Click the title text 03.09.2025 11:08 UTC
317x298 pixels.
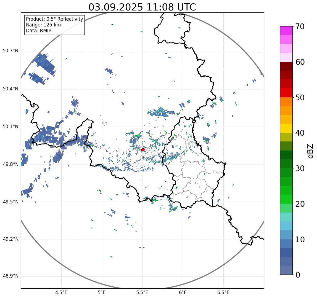click(142, 7)
